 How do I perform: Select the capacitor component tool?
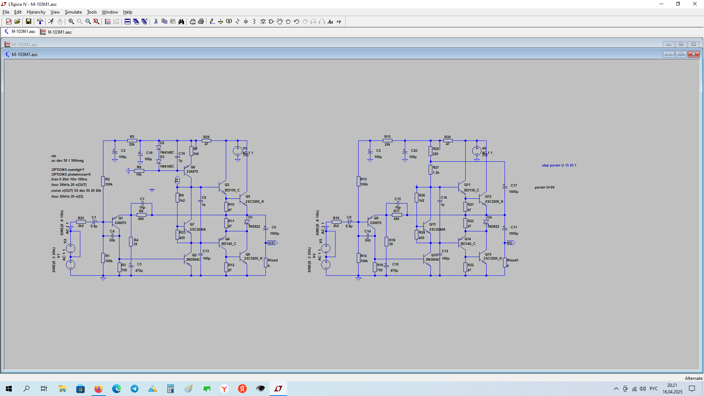[x=246, y=22]
